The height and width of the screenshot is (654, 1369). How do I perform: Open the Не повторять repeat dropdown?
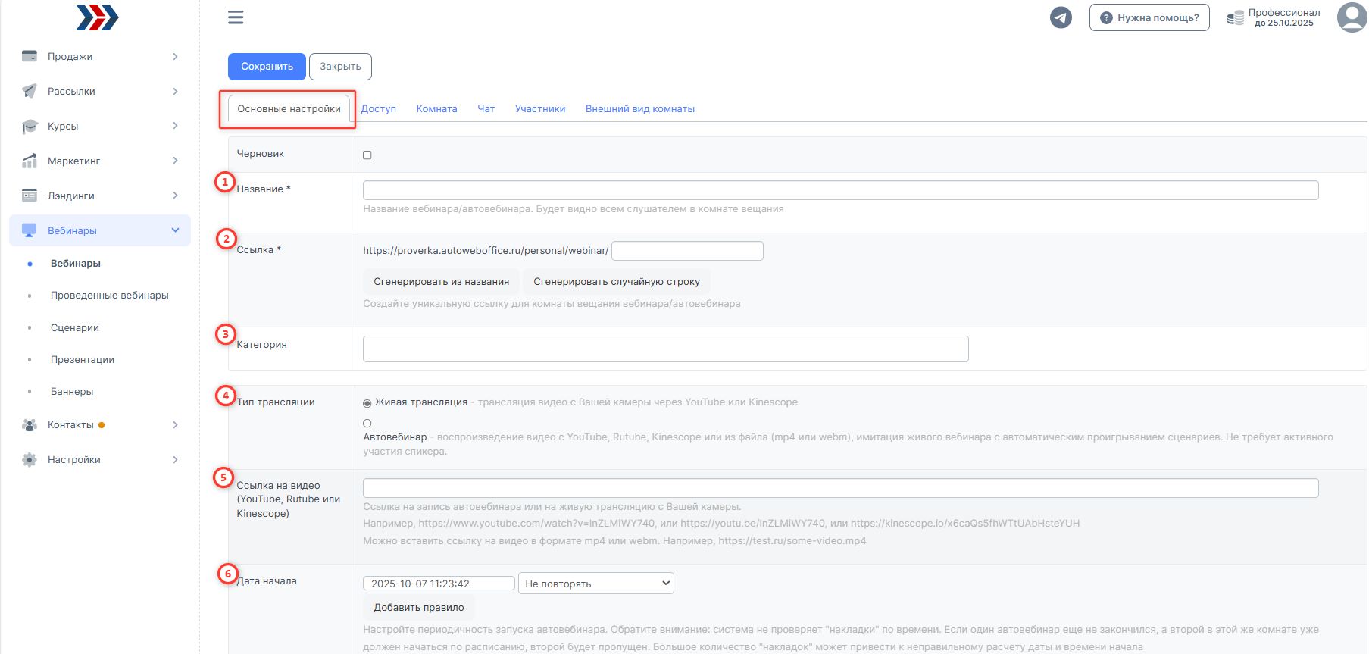pyautogui.click(x=595, y=584)
